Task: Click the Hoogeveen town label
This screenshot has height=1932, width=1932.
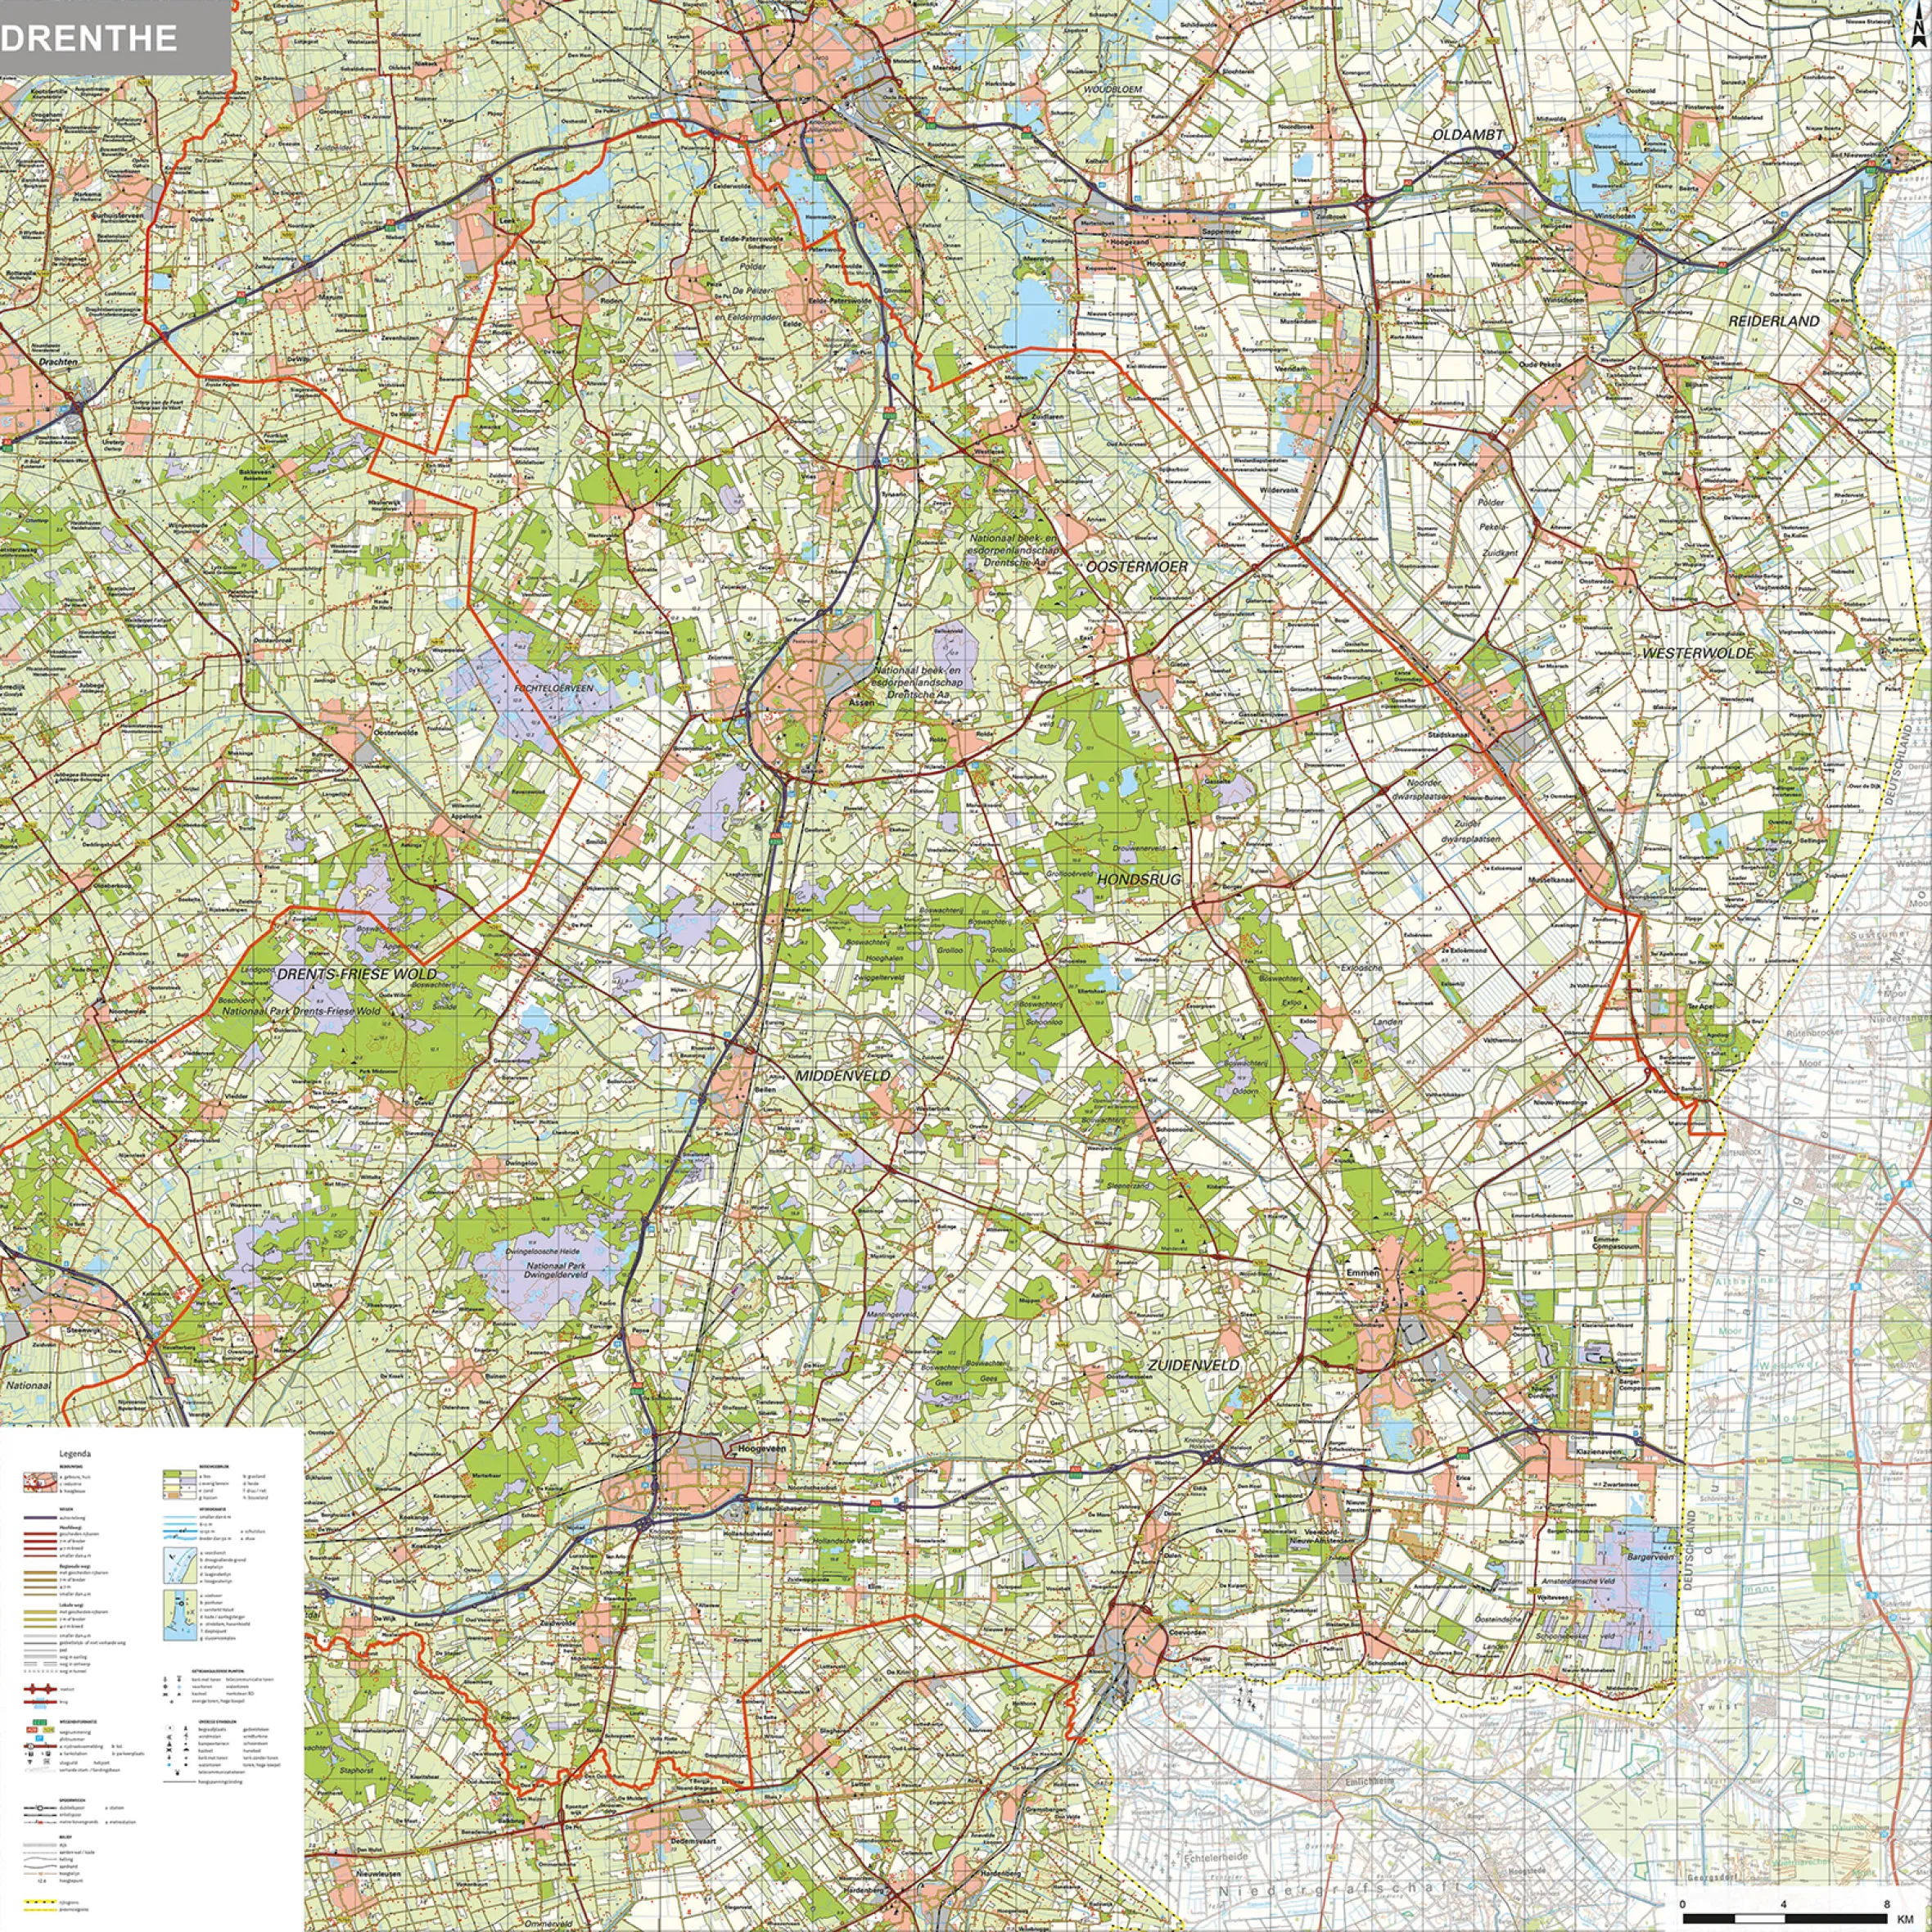Action: click(762, 1448)
